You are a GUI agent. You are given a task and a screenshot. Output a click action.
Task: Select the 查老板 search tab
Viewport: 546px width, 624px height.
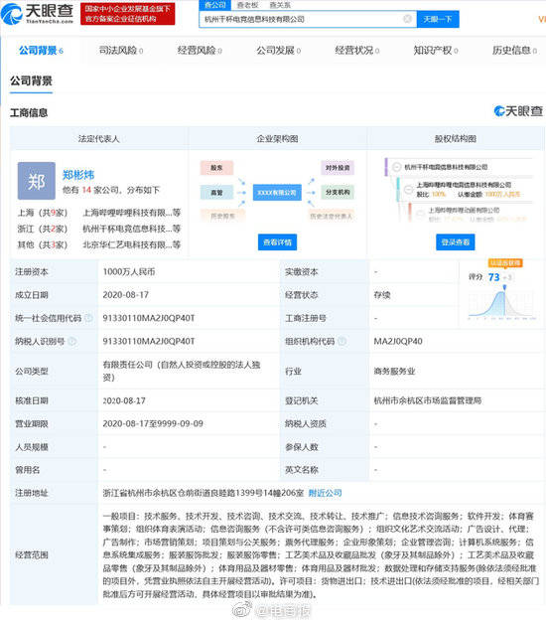click(x=248, y=5)
